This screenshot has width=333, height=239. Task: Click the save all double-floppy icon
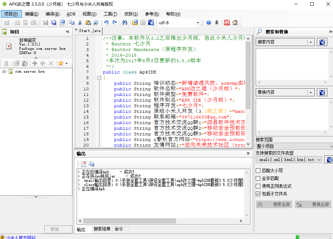pyautogui.click(x=54, y=22)
